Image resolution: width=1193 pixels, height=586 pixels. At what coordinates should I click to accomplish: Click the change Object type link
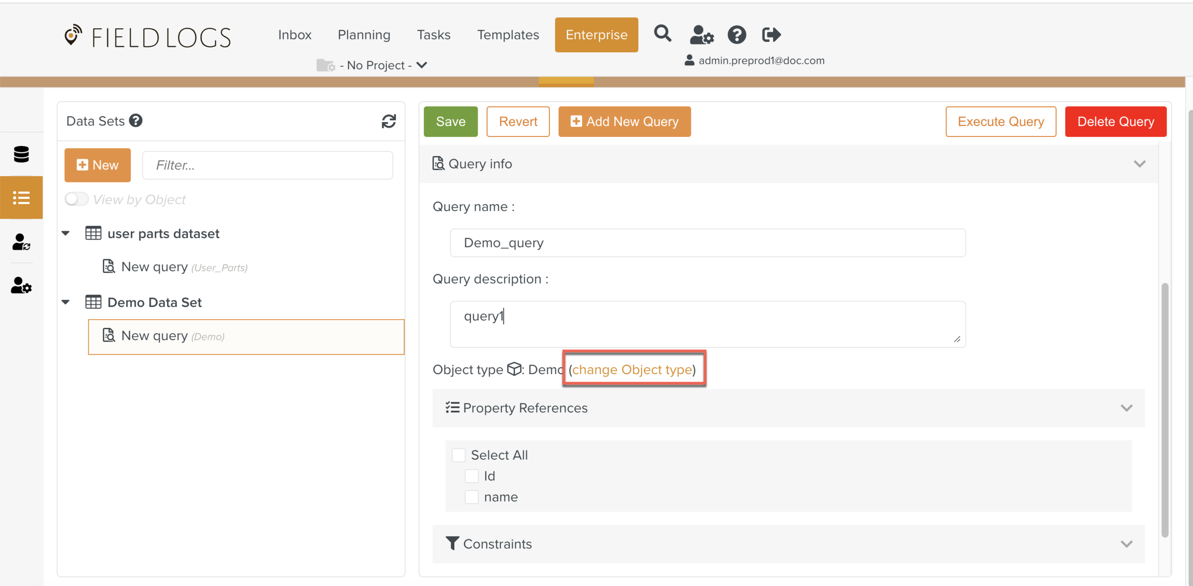click(632, 369)
